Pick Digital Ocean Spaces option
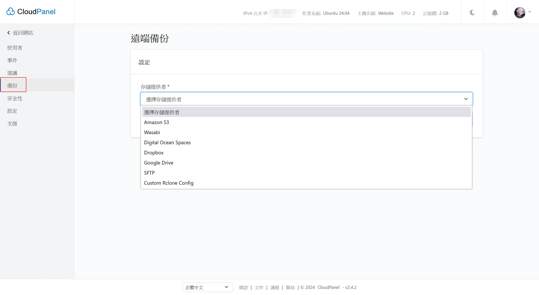Image resolution: width=539 pixels, height=295 pixels. pos(167,143)
